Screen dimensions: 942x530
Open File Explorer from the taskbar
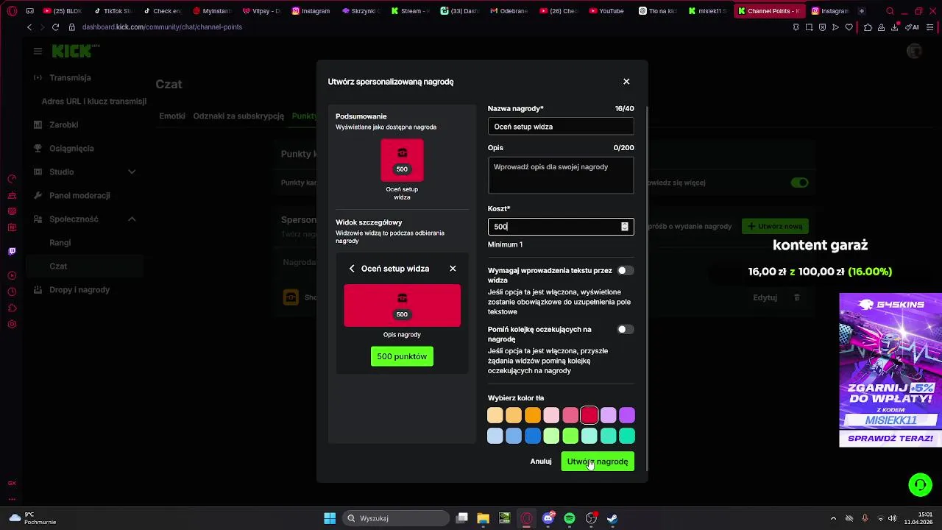(484, 518)
